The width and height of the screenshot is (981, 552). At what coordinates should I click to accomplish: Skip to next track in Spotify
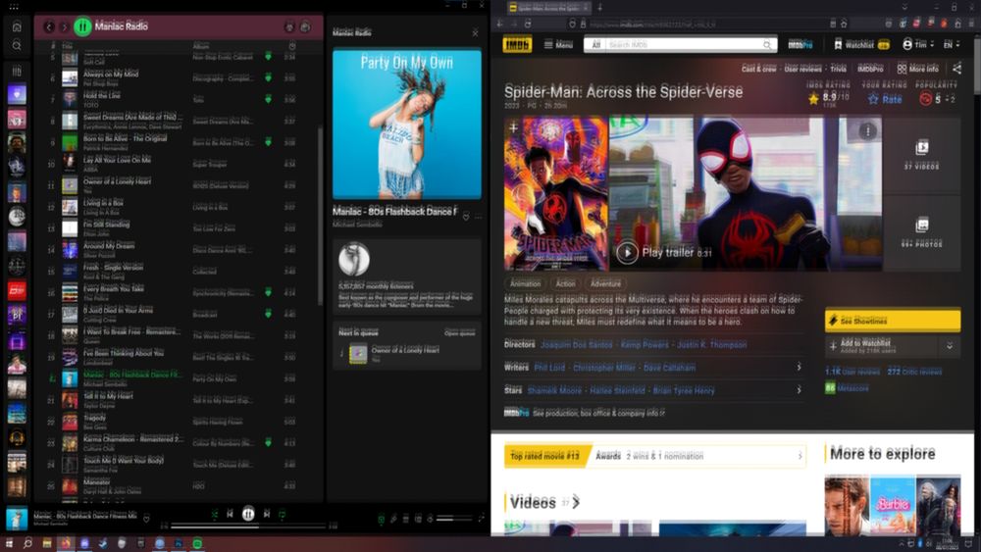pyautogui.click(x=267, y=514)
